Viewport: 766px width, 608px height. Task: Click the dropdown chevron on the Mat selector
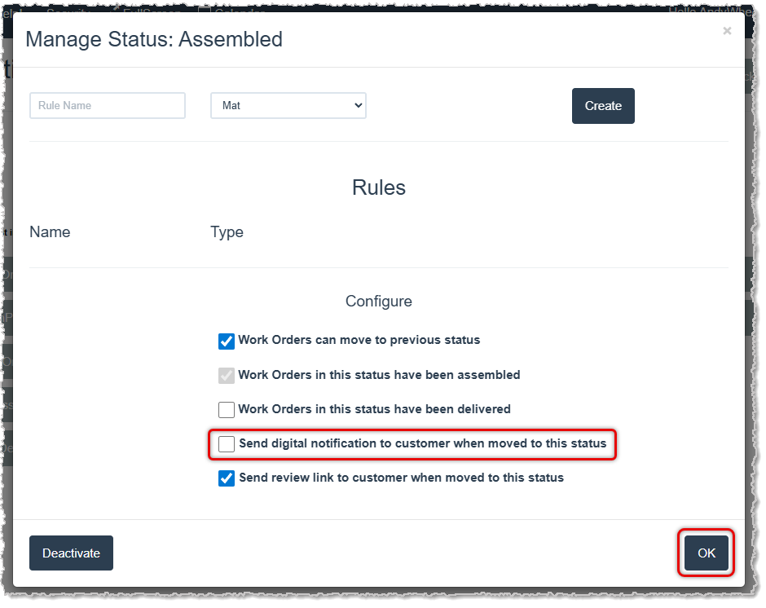click(357, 105)
